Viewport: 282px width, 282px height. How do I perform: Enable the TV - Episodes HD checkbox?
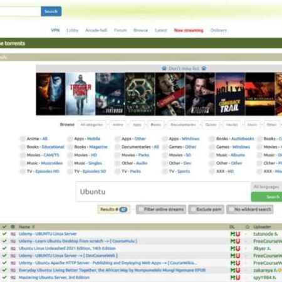tap(23, 171)
